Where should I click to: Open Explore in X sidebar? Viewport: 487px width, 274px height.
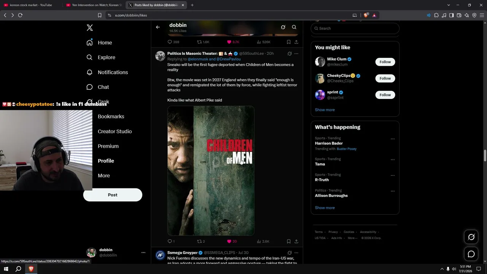101,57
